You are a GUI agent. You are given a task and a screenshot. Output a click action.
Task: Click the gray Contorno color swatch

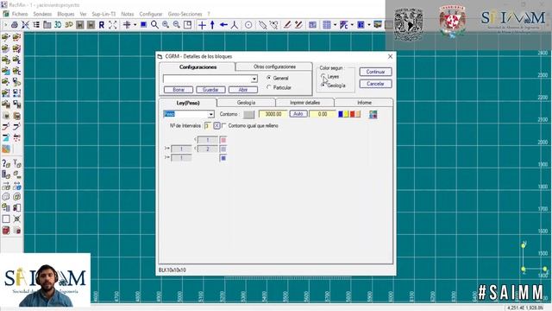(x=248, y=114)
